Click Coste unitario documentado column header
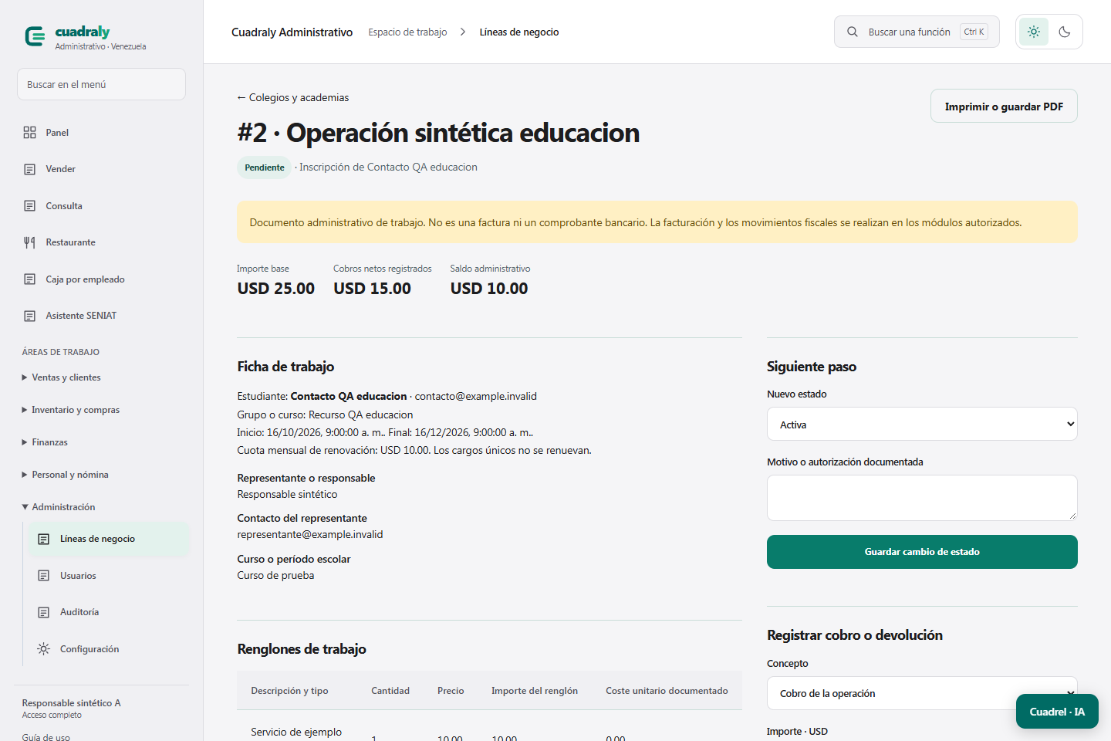Viewport: 1111px width, 741px height. (667, 691)
